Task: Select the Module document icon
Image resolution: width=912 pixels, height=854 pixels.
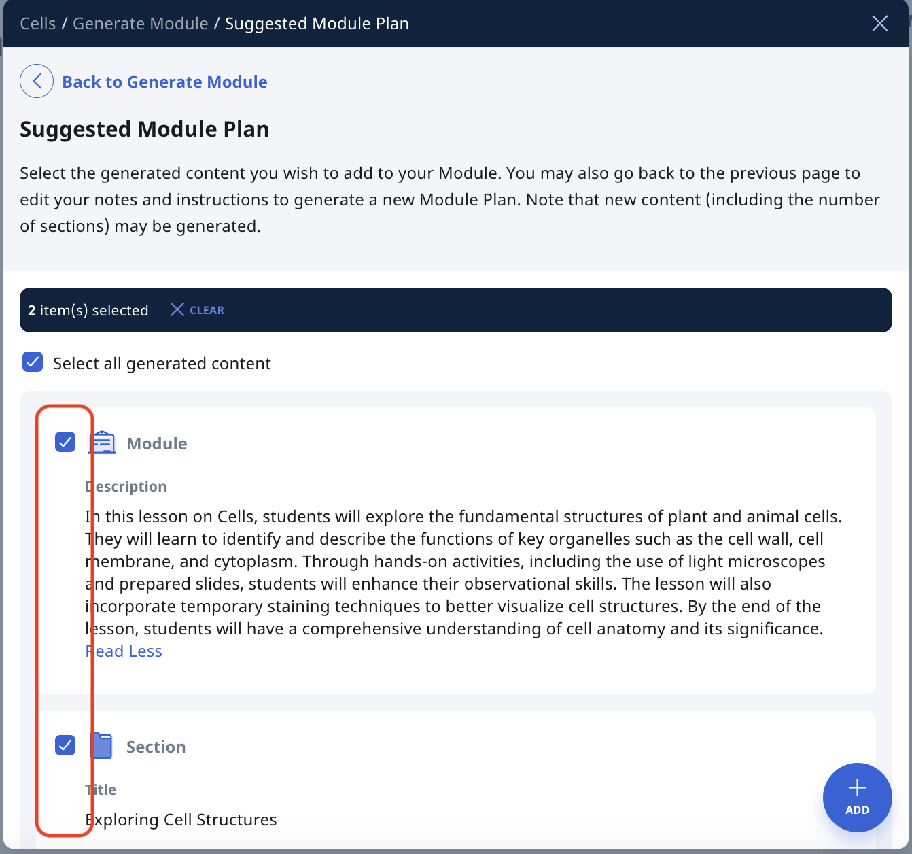Action: [x=102, y=442]
